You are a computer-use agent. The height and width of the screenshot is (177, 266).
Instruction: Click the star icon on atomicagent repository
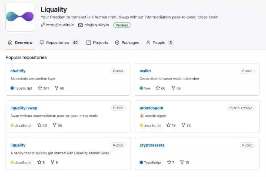(x=169, y=125)
